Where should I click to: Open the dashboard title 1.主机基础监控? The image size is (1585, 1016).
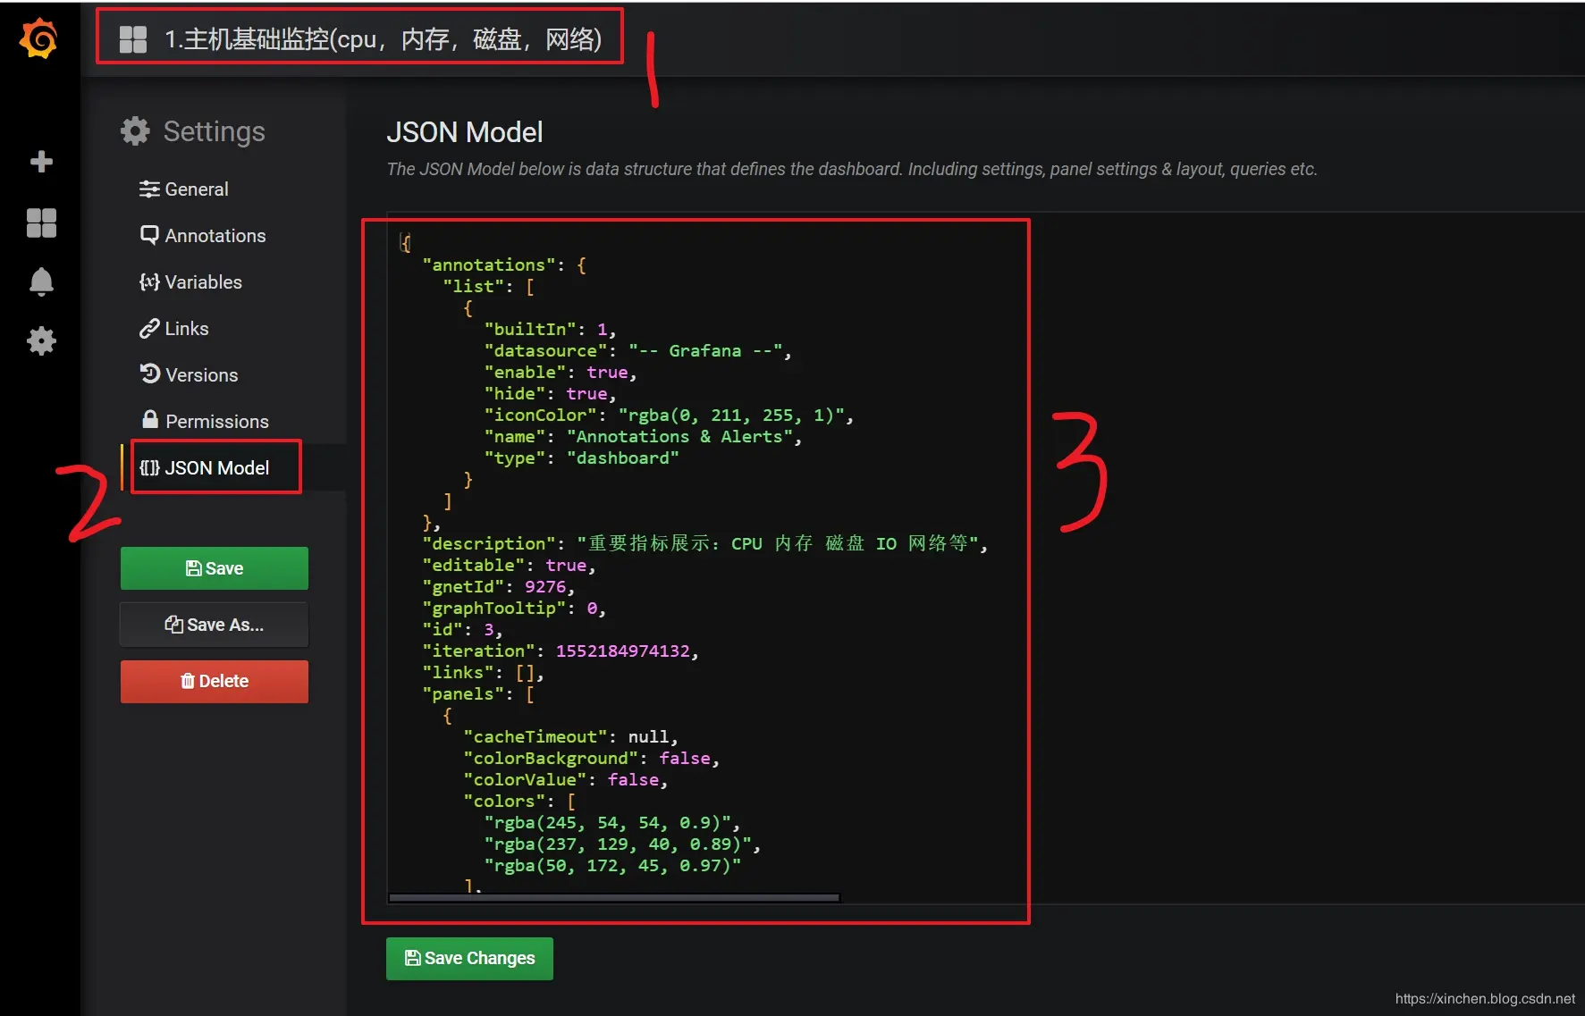tap(383, 39)
